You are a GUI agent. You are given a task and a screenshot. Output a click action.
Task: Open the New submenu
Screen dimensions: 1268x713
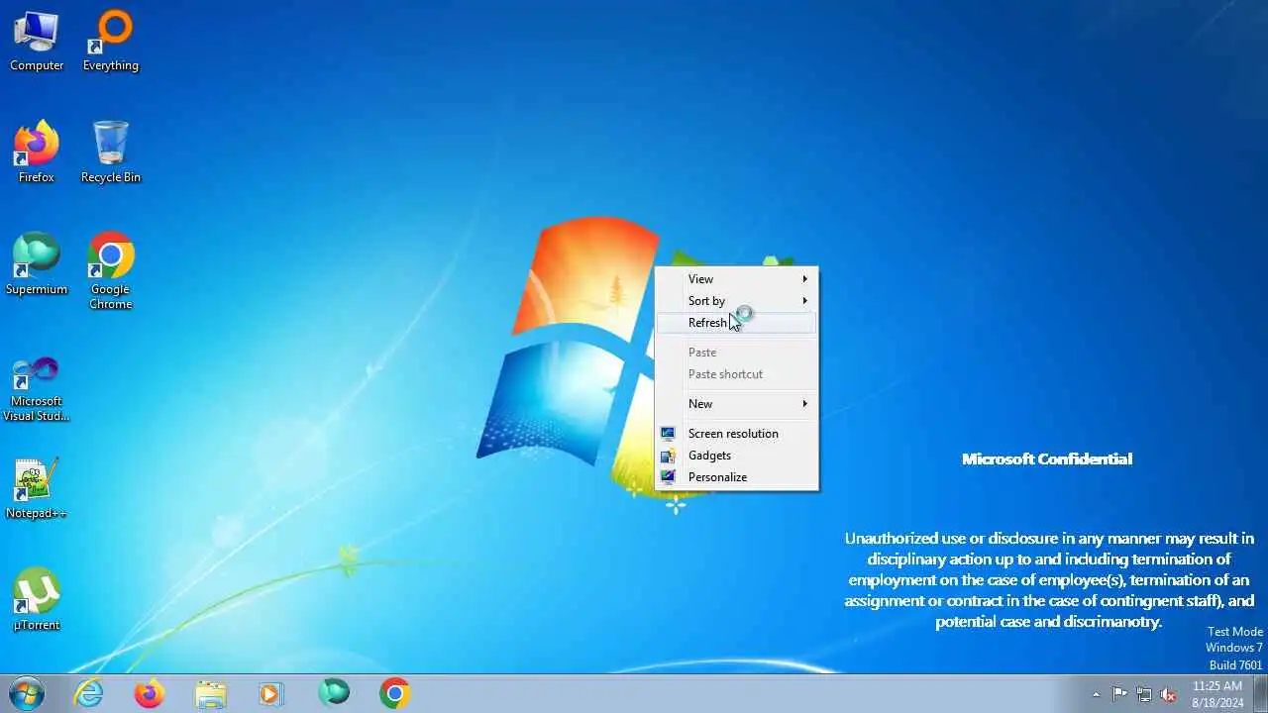(x=737, y=404)
